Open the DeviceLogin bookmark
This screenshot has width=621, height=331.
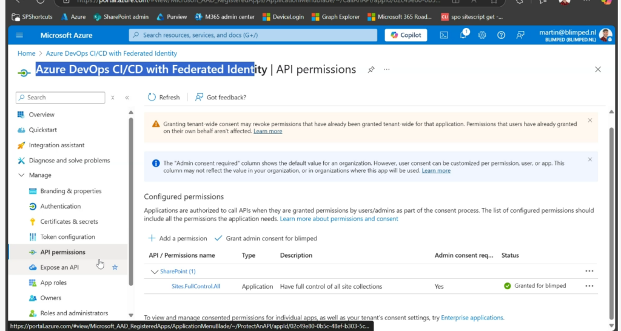click(283, 17)
